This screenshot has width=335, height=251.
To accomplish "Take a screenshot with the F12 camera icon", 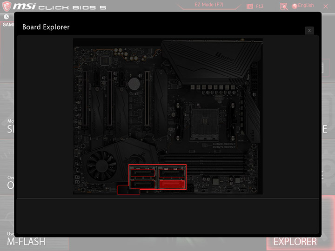I will [249, 6].
